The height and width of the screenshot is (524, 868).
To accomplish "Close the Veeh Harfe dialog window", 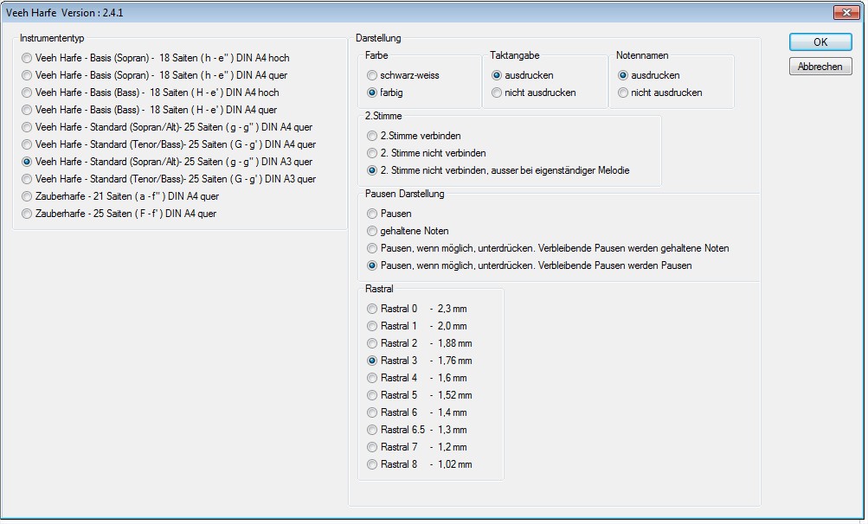I will pyautogui.click(x=845, y=12).
